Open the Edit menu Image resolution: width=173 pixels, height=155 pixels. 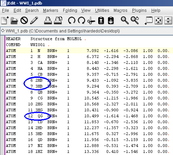pos(17,10)
